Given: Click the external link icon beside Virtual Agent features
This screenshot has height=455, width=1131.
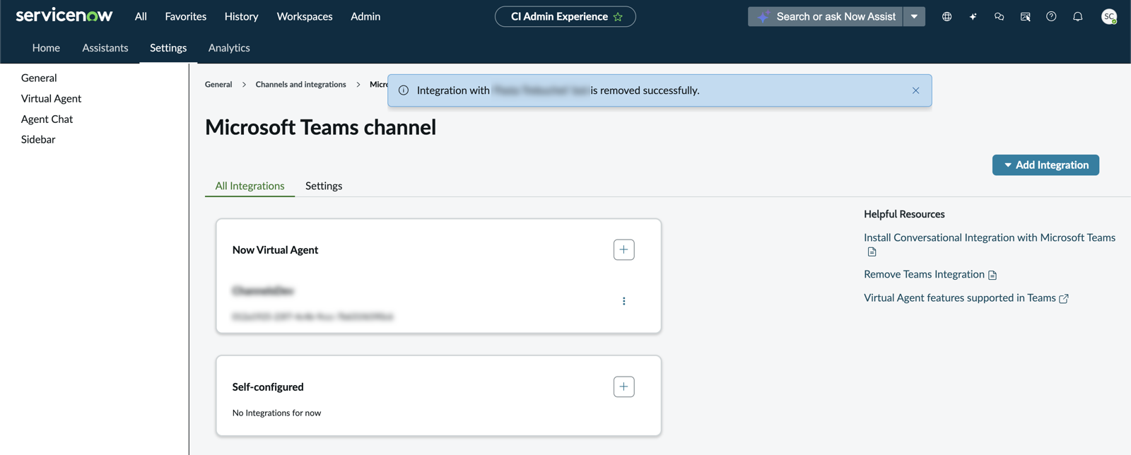Looking at the screenshot, I should (1064, 298).
